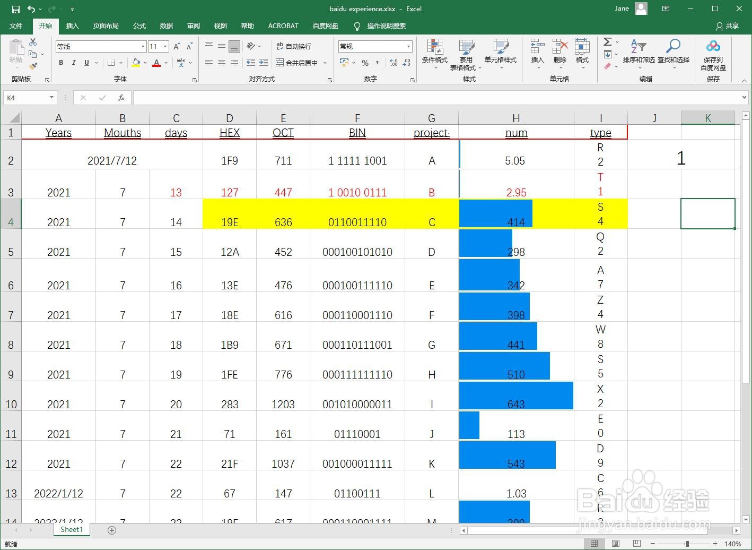Toggle italic formatting
752x550 pixels.
point(74,63)
